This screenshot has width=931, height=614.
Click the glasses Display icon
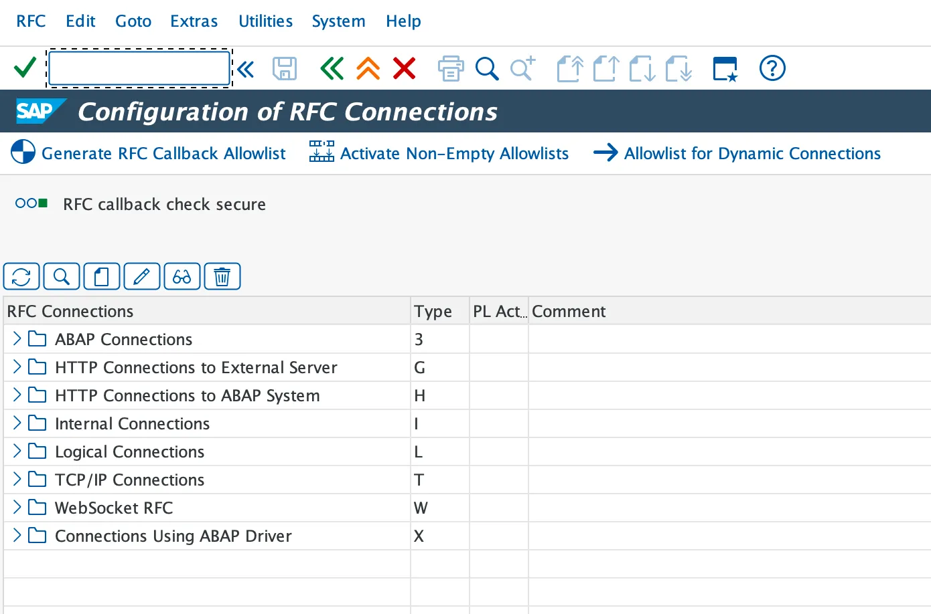coord(182,276)
